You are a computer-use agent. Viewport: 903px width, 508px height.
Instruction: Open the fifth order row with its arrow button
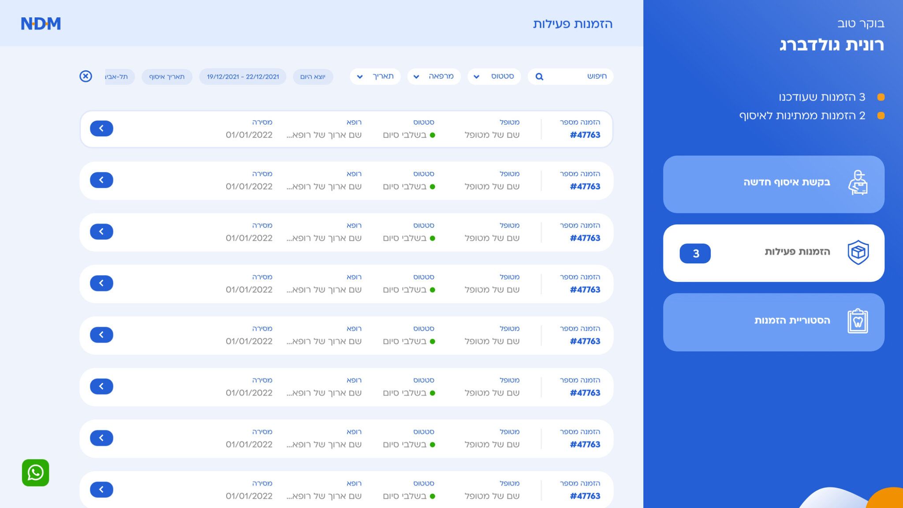point(101,335)
